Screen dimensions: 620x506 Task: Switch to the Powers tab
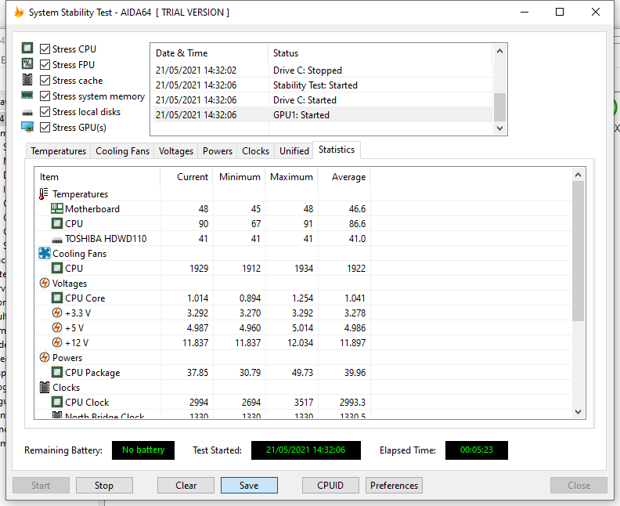tap(218, 151)
